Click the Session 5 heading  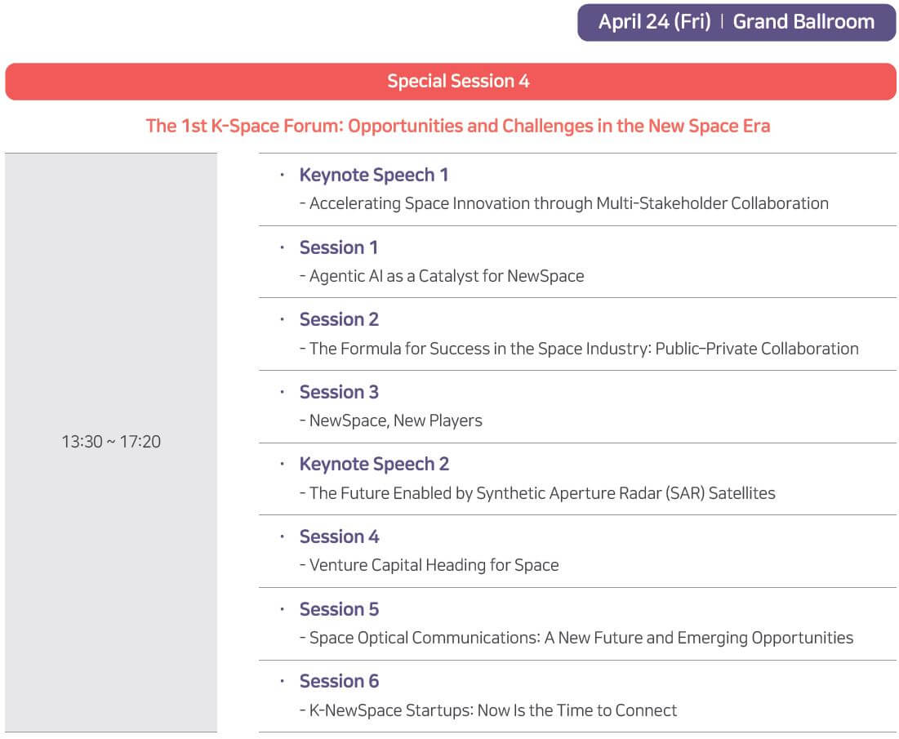(x=339, y=609)
